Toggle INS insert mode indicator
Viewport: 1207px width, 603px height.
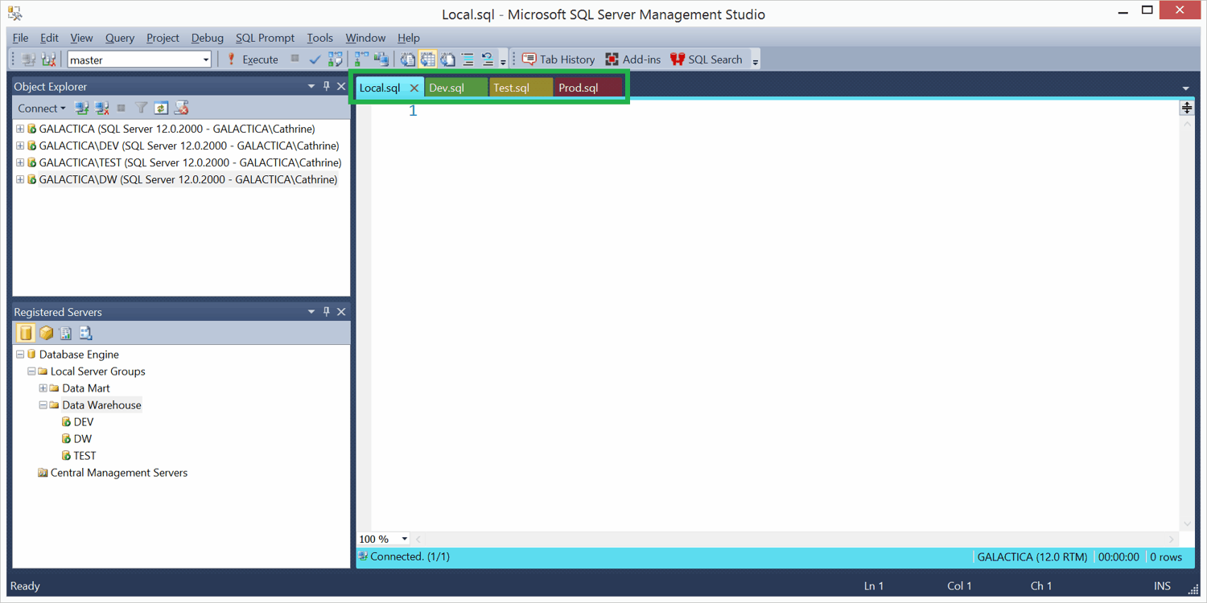(1162, 585)
